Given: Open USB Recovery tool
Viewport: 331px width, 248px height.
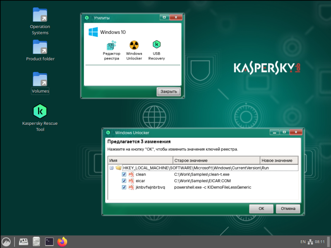Looking at the screenshot, I should click(156, 50).
